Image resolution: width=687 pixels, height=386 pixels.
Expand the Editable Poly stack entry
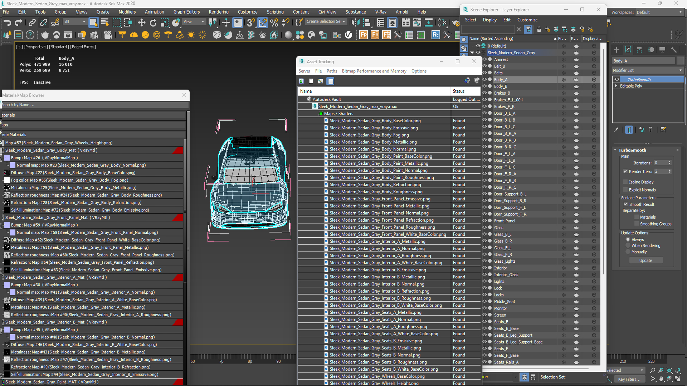click(616, 86)
